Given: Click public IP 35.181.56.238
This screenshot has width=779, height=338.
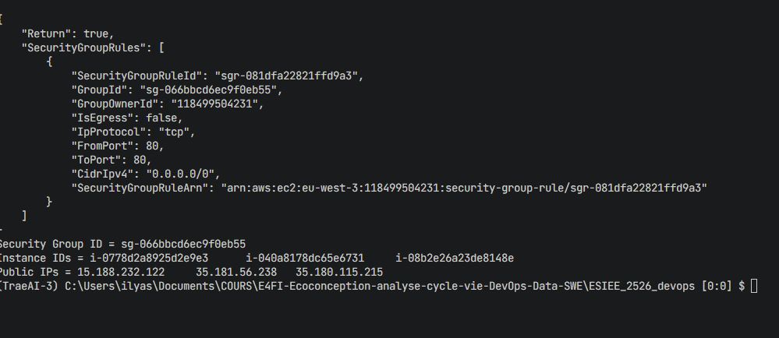Looking at the screenshot, I should coord(236,272).
